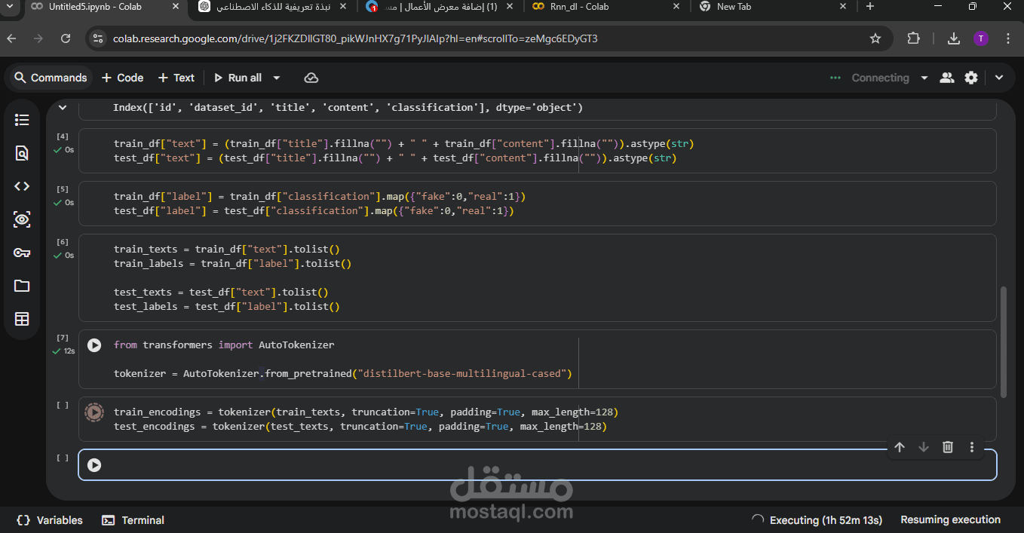
Task: Click the train_df label mapping line
Action: [320, 197]
